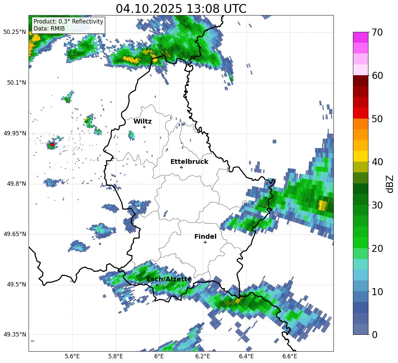The image size is (398, 363).
Task: Click the 49.35°N latitude label
Action: [15, 334]
